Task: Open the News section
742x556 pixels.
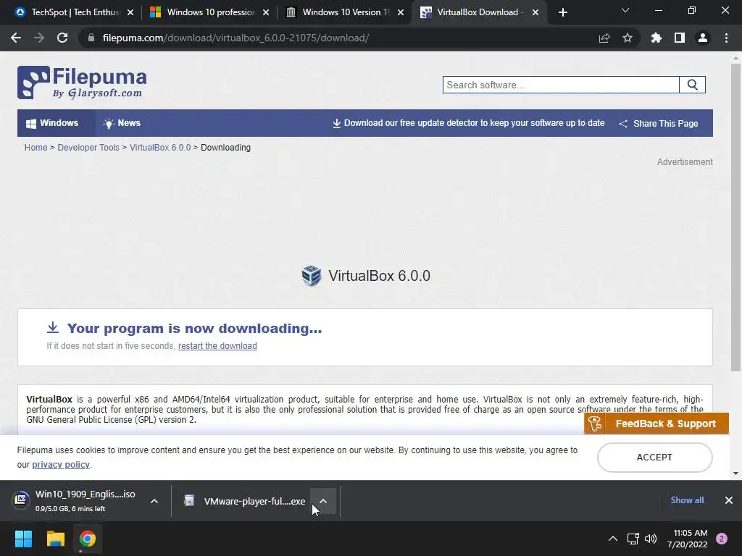Action: [x=122, y=123]
